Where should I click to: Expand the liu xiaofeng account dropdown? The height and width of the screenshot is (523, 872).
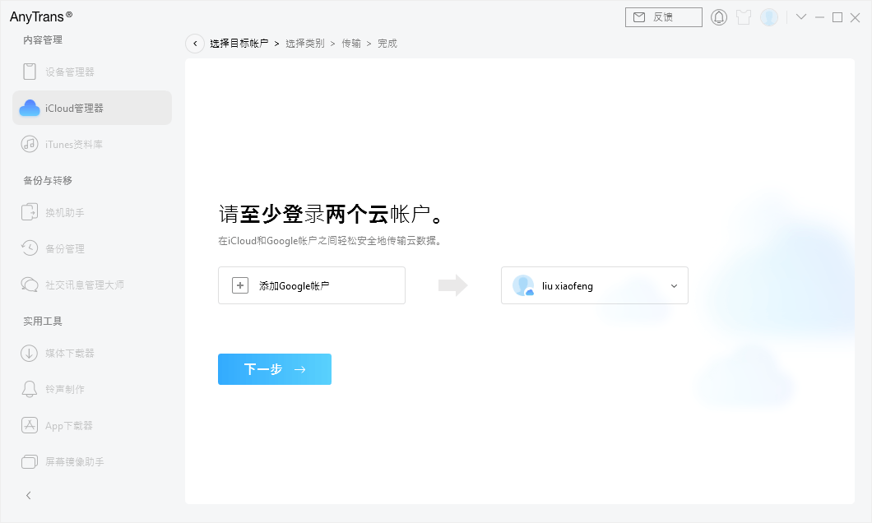(674, 285)
